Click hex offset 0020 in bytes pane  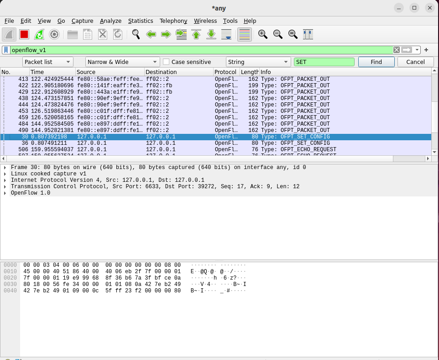(x=10, y=278)
